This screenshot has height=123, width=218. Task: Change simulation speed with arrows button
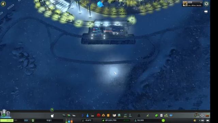point(26,120)
